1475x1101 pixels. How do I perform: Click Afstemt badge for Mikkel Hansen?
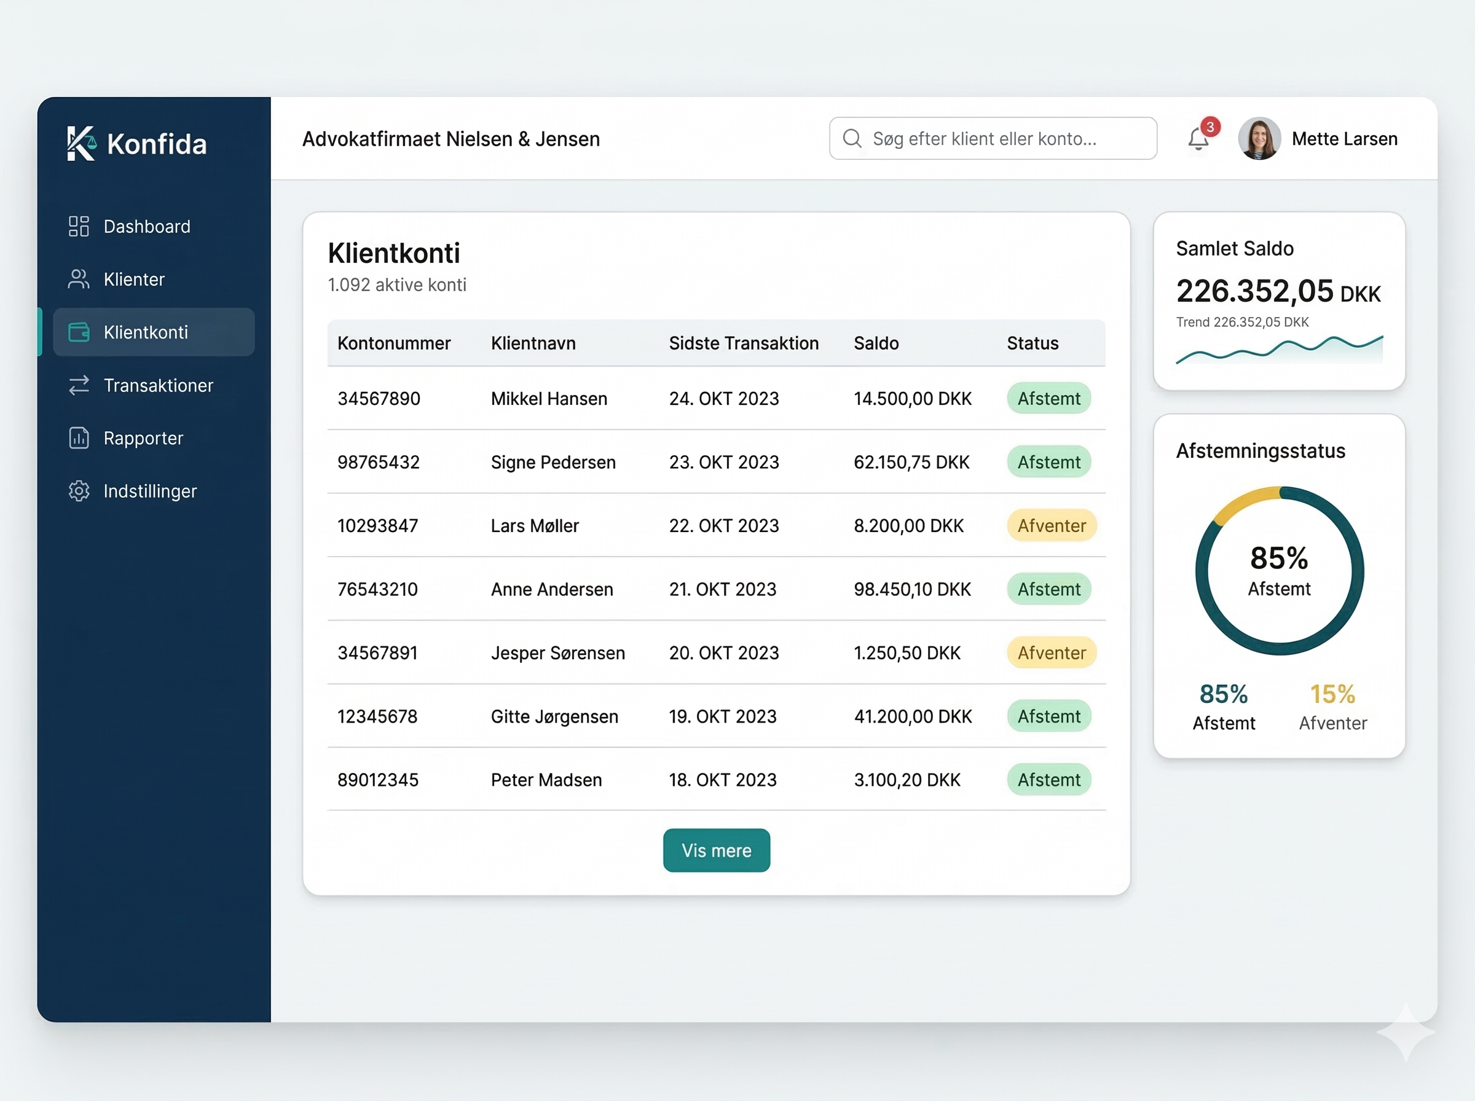click(x=1049, y=399)
